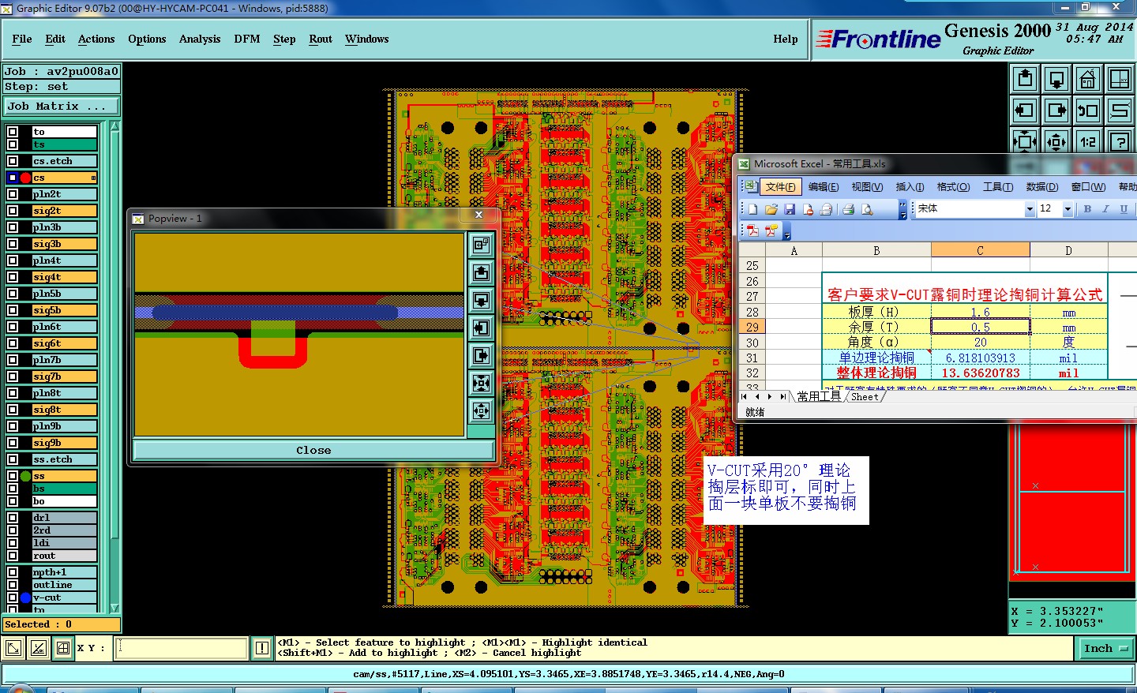Open the XY coordinate window icon
This screenshot has width=1137, height=693.
(1120, 79)
